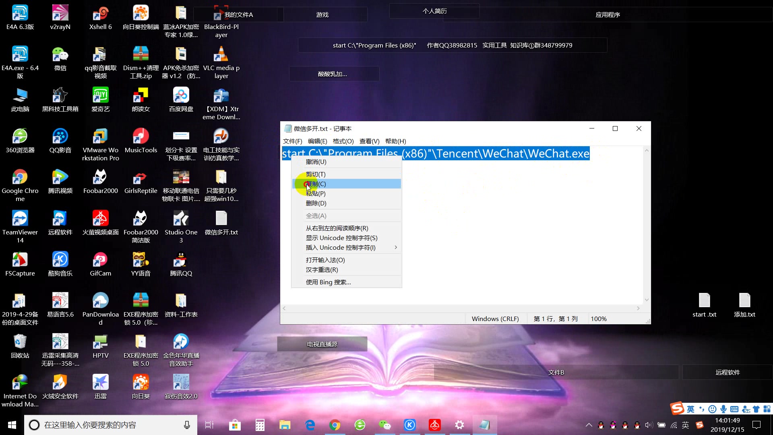Launch the 微信 desktop shortcut
773x435 pixels.
pyautogui.click(x=60, y=59)
